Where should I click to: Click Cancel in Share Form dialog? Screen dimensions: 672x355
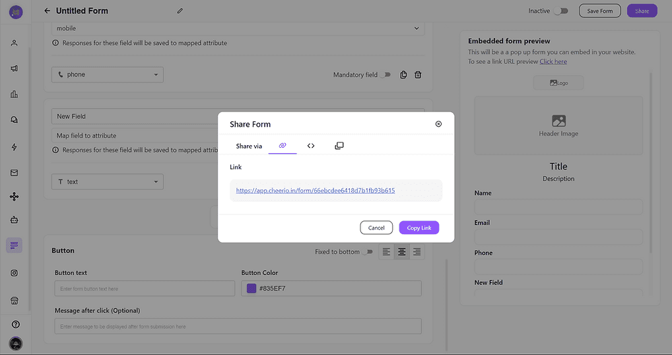pos(376,228)
